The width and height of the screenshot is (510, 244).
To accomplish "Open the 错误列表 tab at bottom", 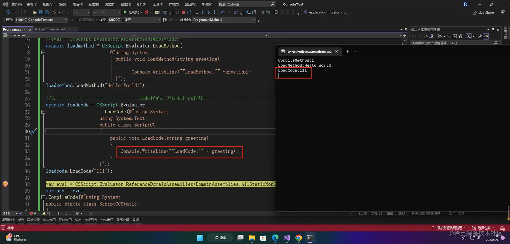I will click(x=91, y=220).
